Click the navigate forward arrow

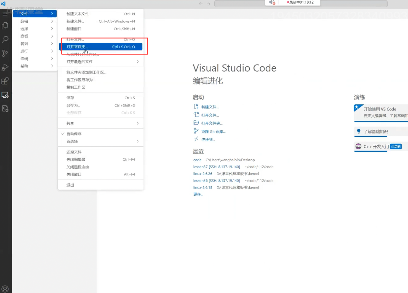pos(209,4)
